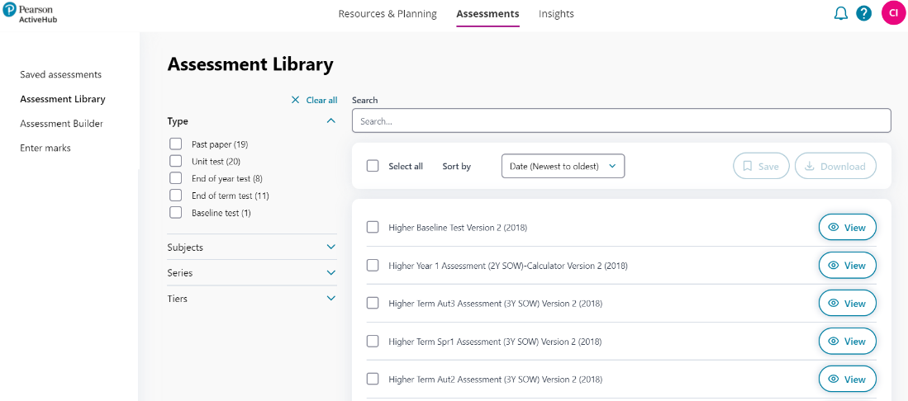Expand the Subjects filter section

pyautogui.click(x=330, y=247)
